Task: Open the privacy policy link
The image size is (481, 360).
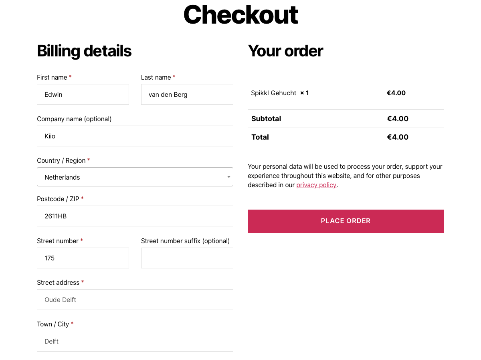Action: tap(316, 185)
